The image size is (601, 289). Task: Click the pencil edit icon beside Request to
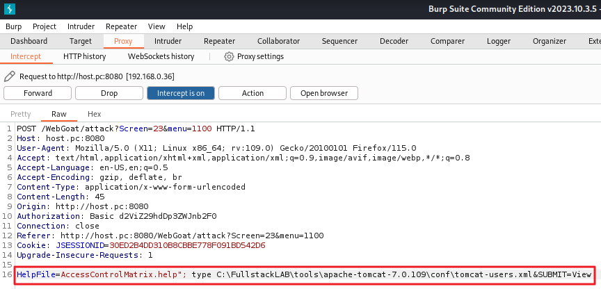click(x=10, y=76)
